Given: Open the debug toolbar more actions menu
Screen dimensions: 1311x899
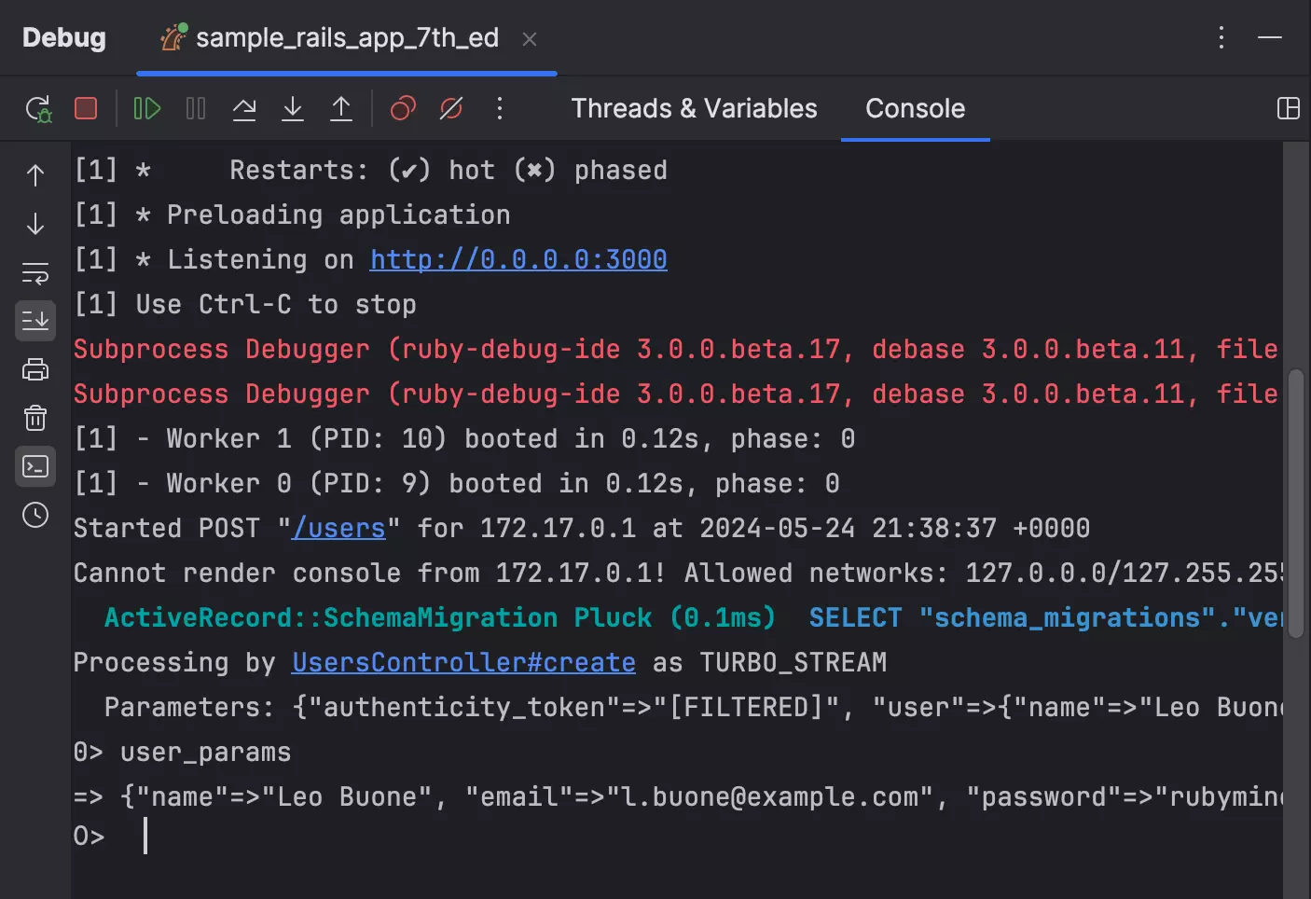Looking at the screenshot, I should click(500, 109).
